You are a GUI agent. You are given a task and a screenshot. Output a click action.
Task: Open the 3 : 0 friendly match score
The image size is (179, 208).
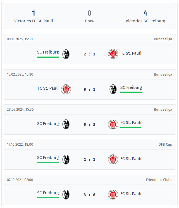click(x=89, y=194)
